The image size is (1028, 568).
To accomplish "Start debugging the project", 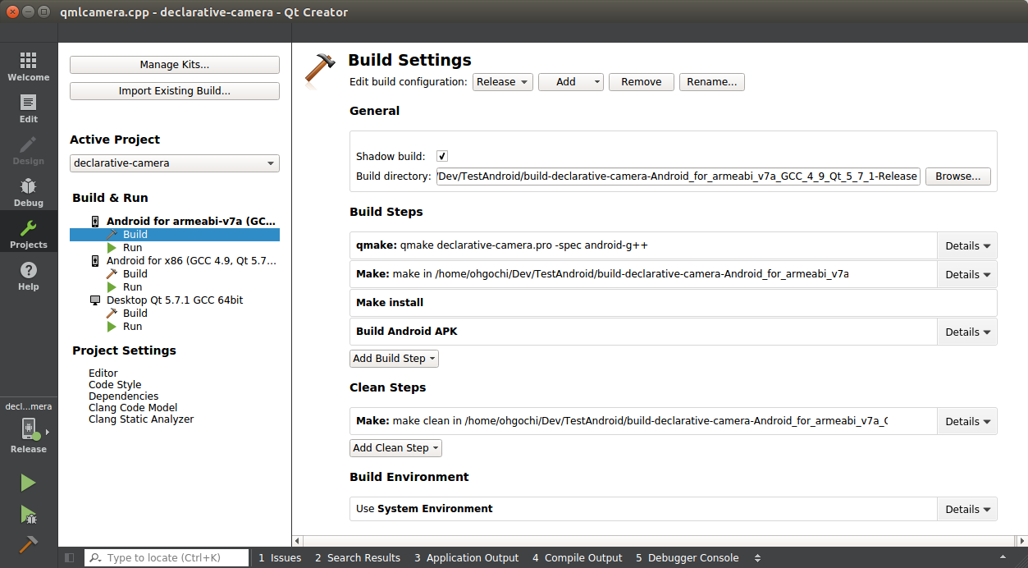I will pyautogui.click(x=29, y=515).
